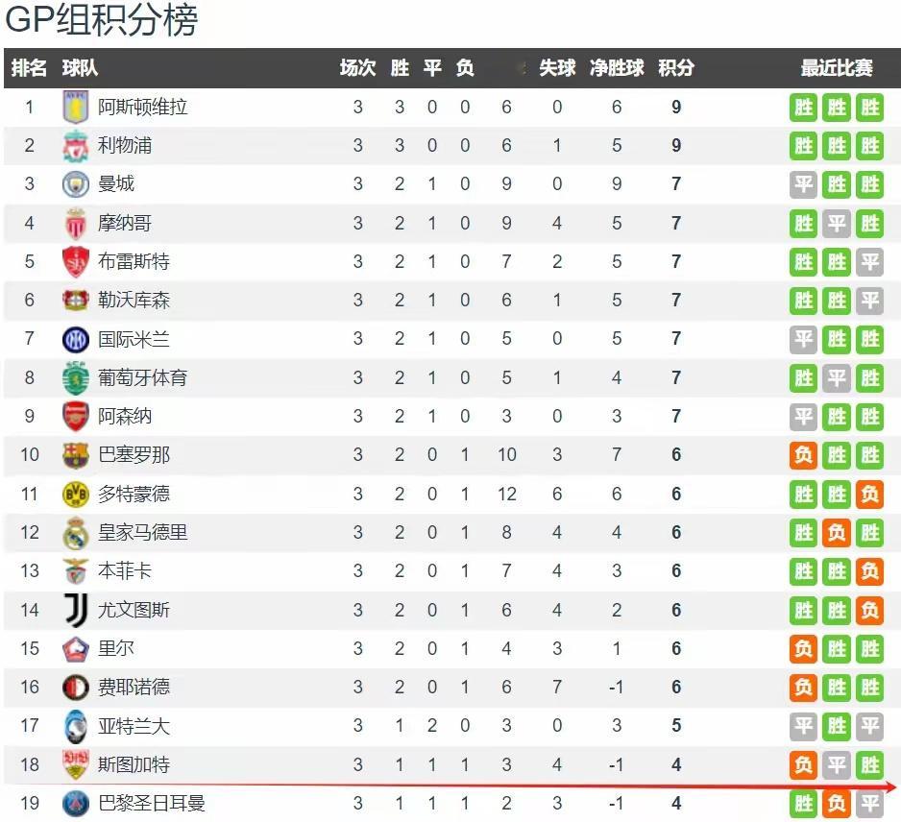Click the Arsenal club crest
Image resolution: width=901 pixels, height=822 pixels.
75,417
